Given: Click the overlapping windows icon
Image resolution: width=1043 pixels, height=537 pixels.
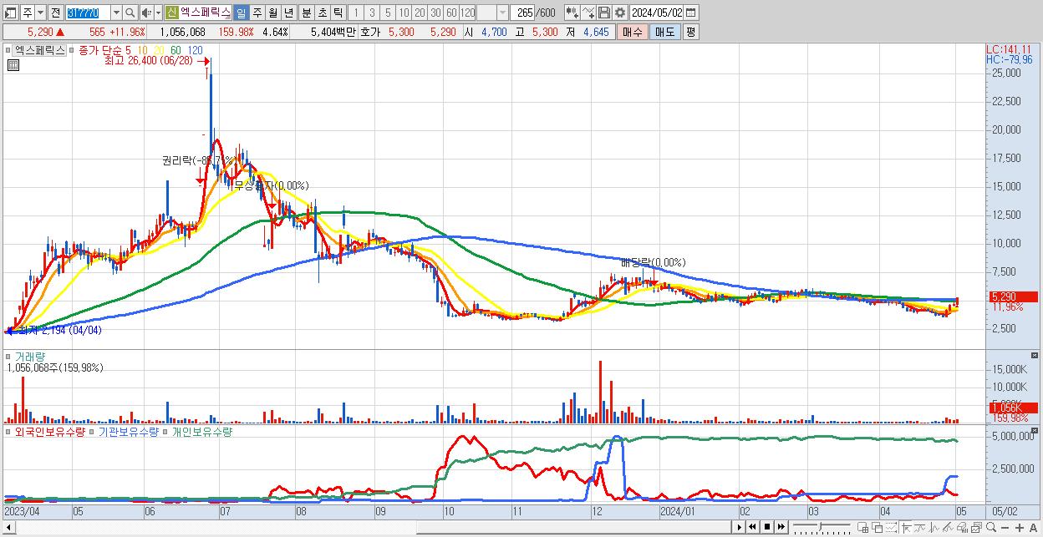Looking at the screenshot, I should pyautogui.click(x=878, y=528).
